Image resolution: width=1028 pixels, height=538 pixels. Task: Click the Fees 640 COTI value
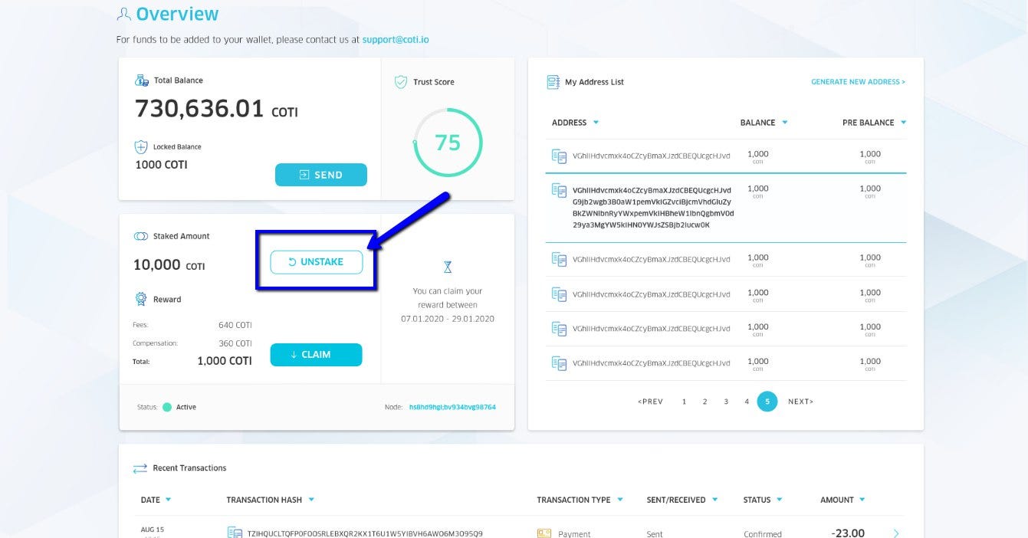coord(235,325)
